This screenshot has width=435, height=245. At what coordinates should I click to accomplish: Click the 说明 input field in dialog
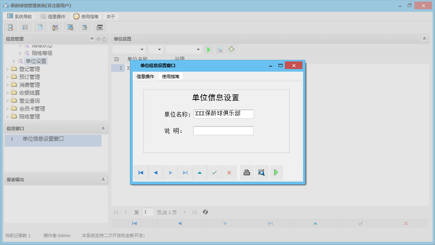click(x=223, y=130)
